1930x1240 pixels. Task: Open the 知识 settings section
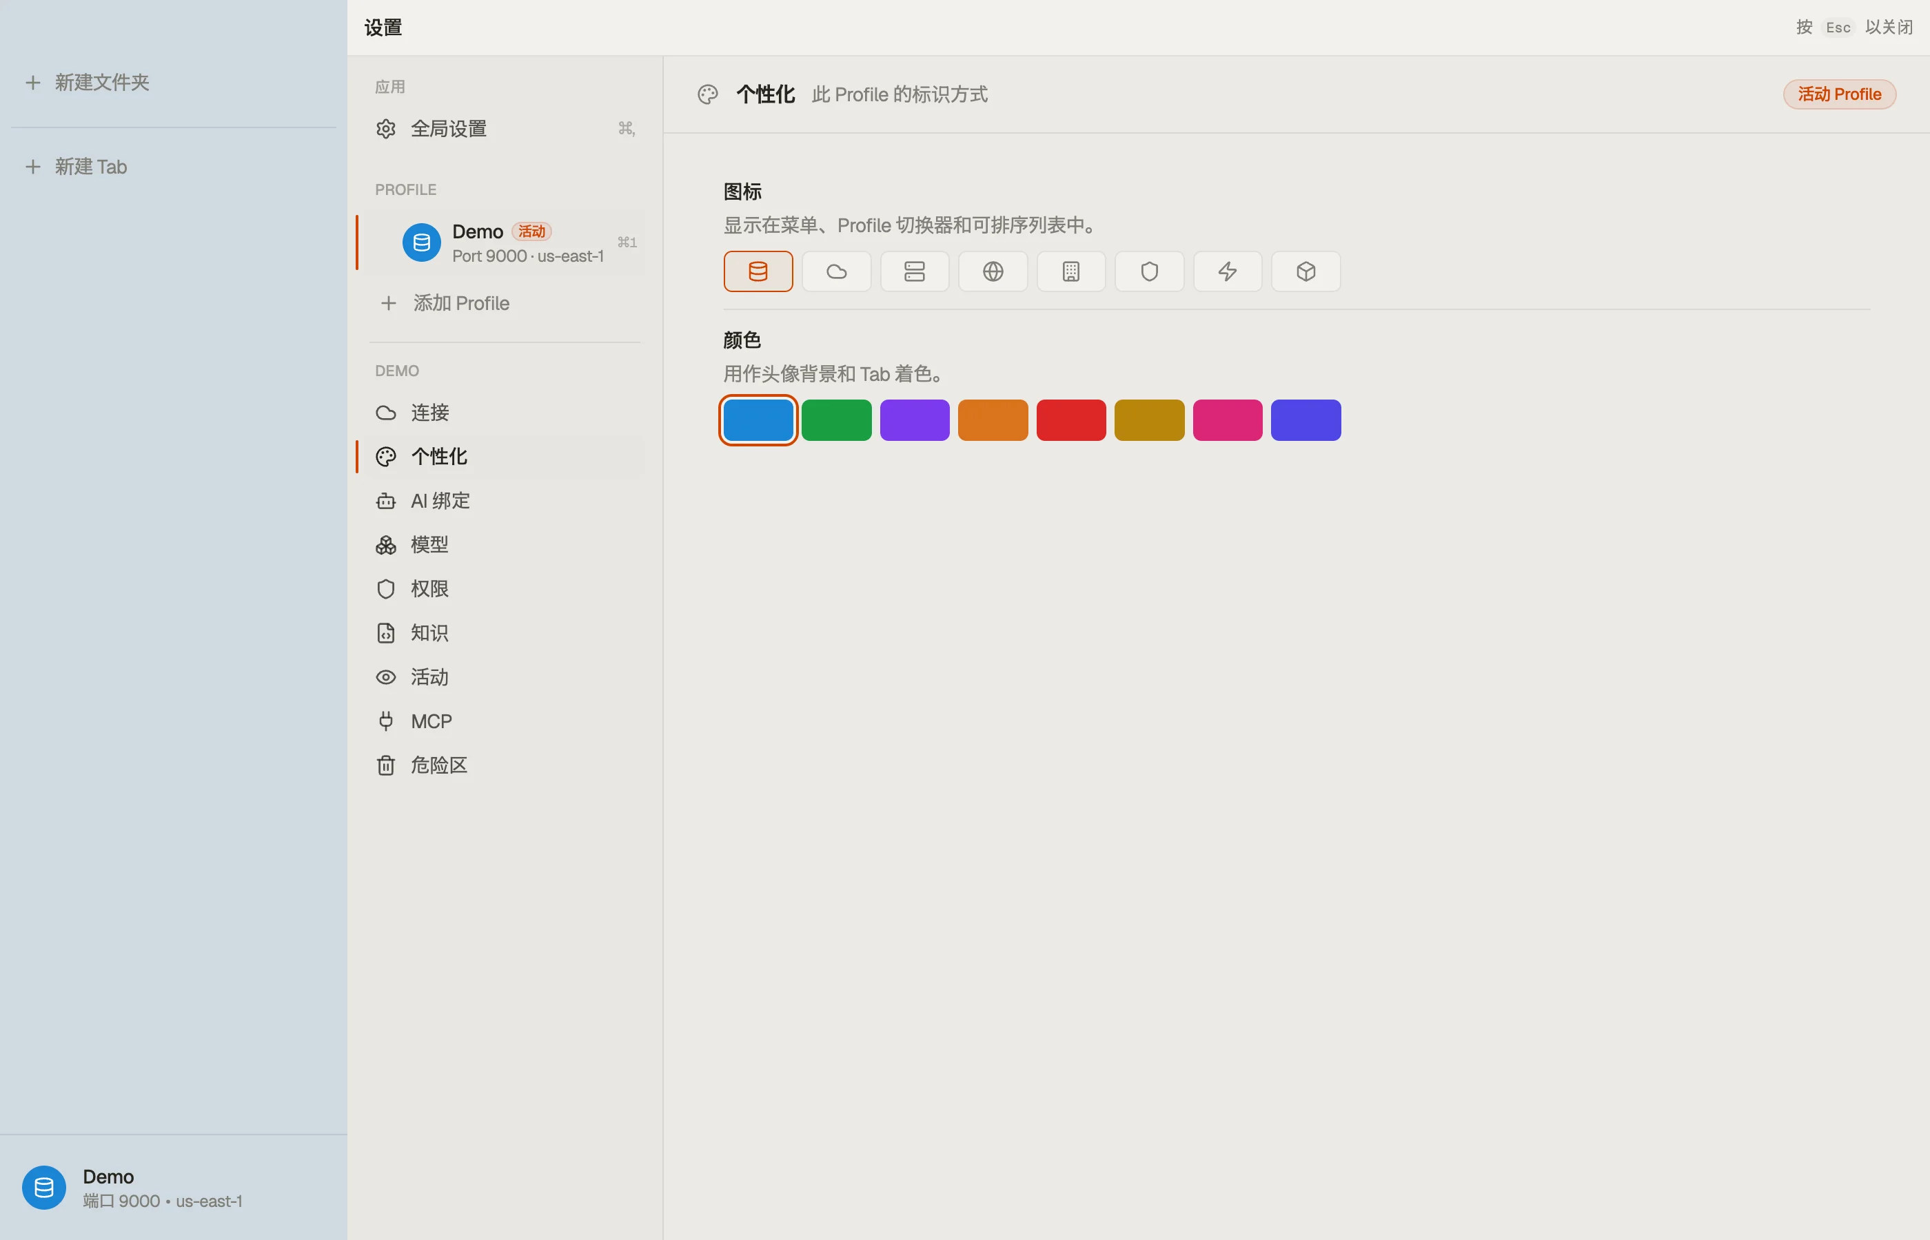tap(505, 633)
